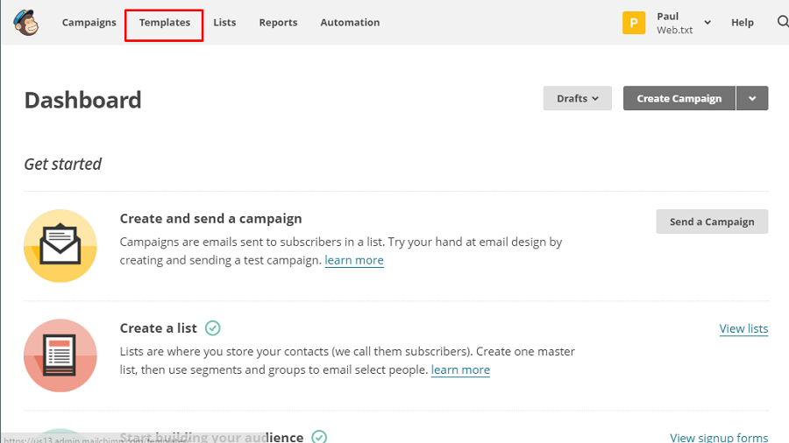Image resolution: width=789 pixels, height=443 pixels.
Task: Open the Campaigns menu
Action: click(x=89, y=23)
